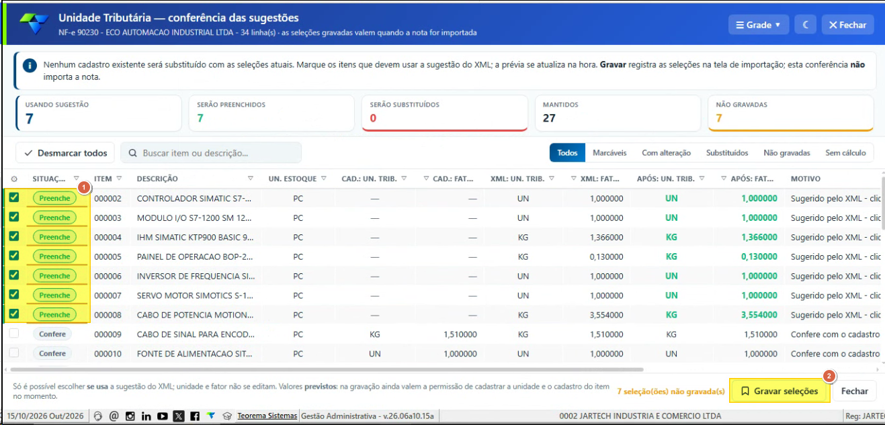This screenshot has height=425, width=885.
Task: Open the Instagram icon in status bar
Action: (x=130, y=416)
